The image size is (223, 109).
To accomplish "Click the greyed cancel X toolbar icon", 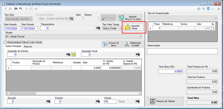I will pos(10,9).
